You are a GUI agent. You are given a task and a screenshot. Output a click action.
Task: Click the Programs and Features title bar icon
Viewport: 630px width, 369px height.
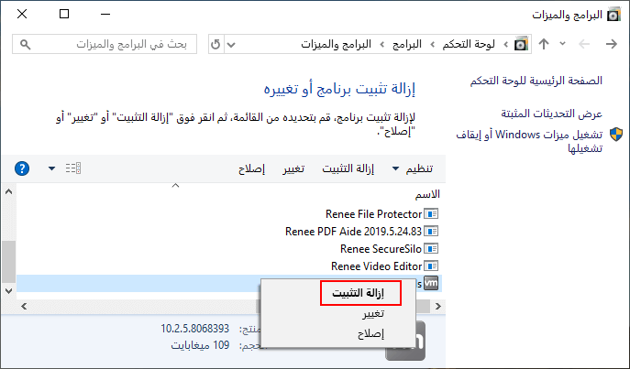click(x=613, y=15)
